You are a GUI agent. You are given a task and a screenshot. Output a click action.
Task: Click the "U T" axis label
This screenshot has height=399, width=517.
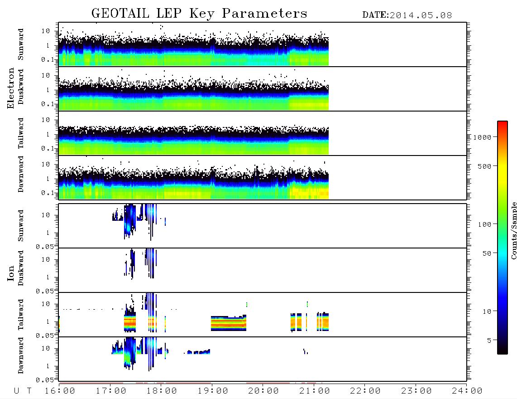23,391
